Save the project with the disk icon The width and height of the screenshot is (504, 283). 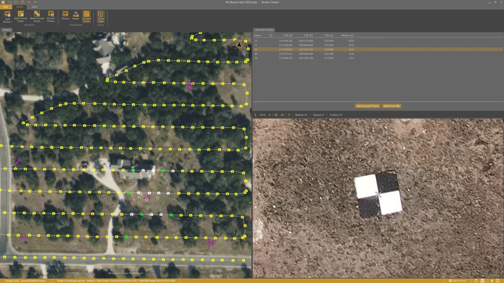(x=22, y=2)
